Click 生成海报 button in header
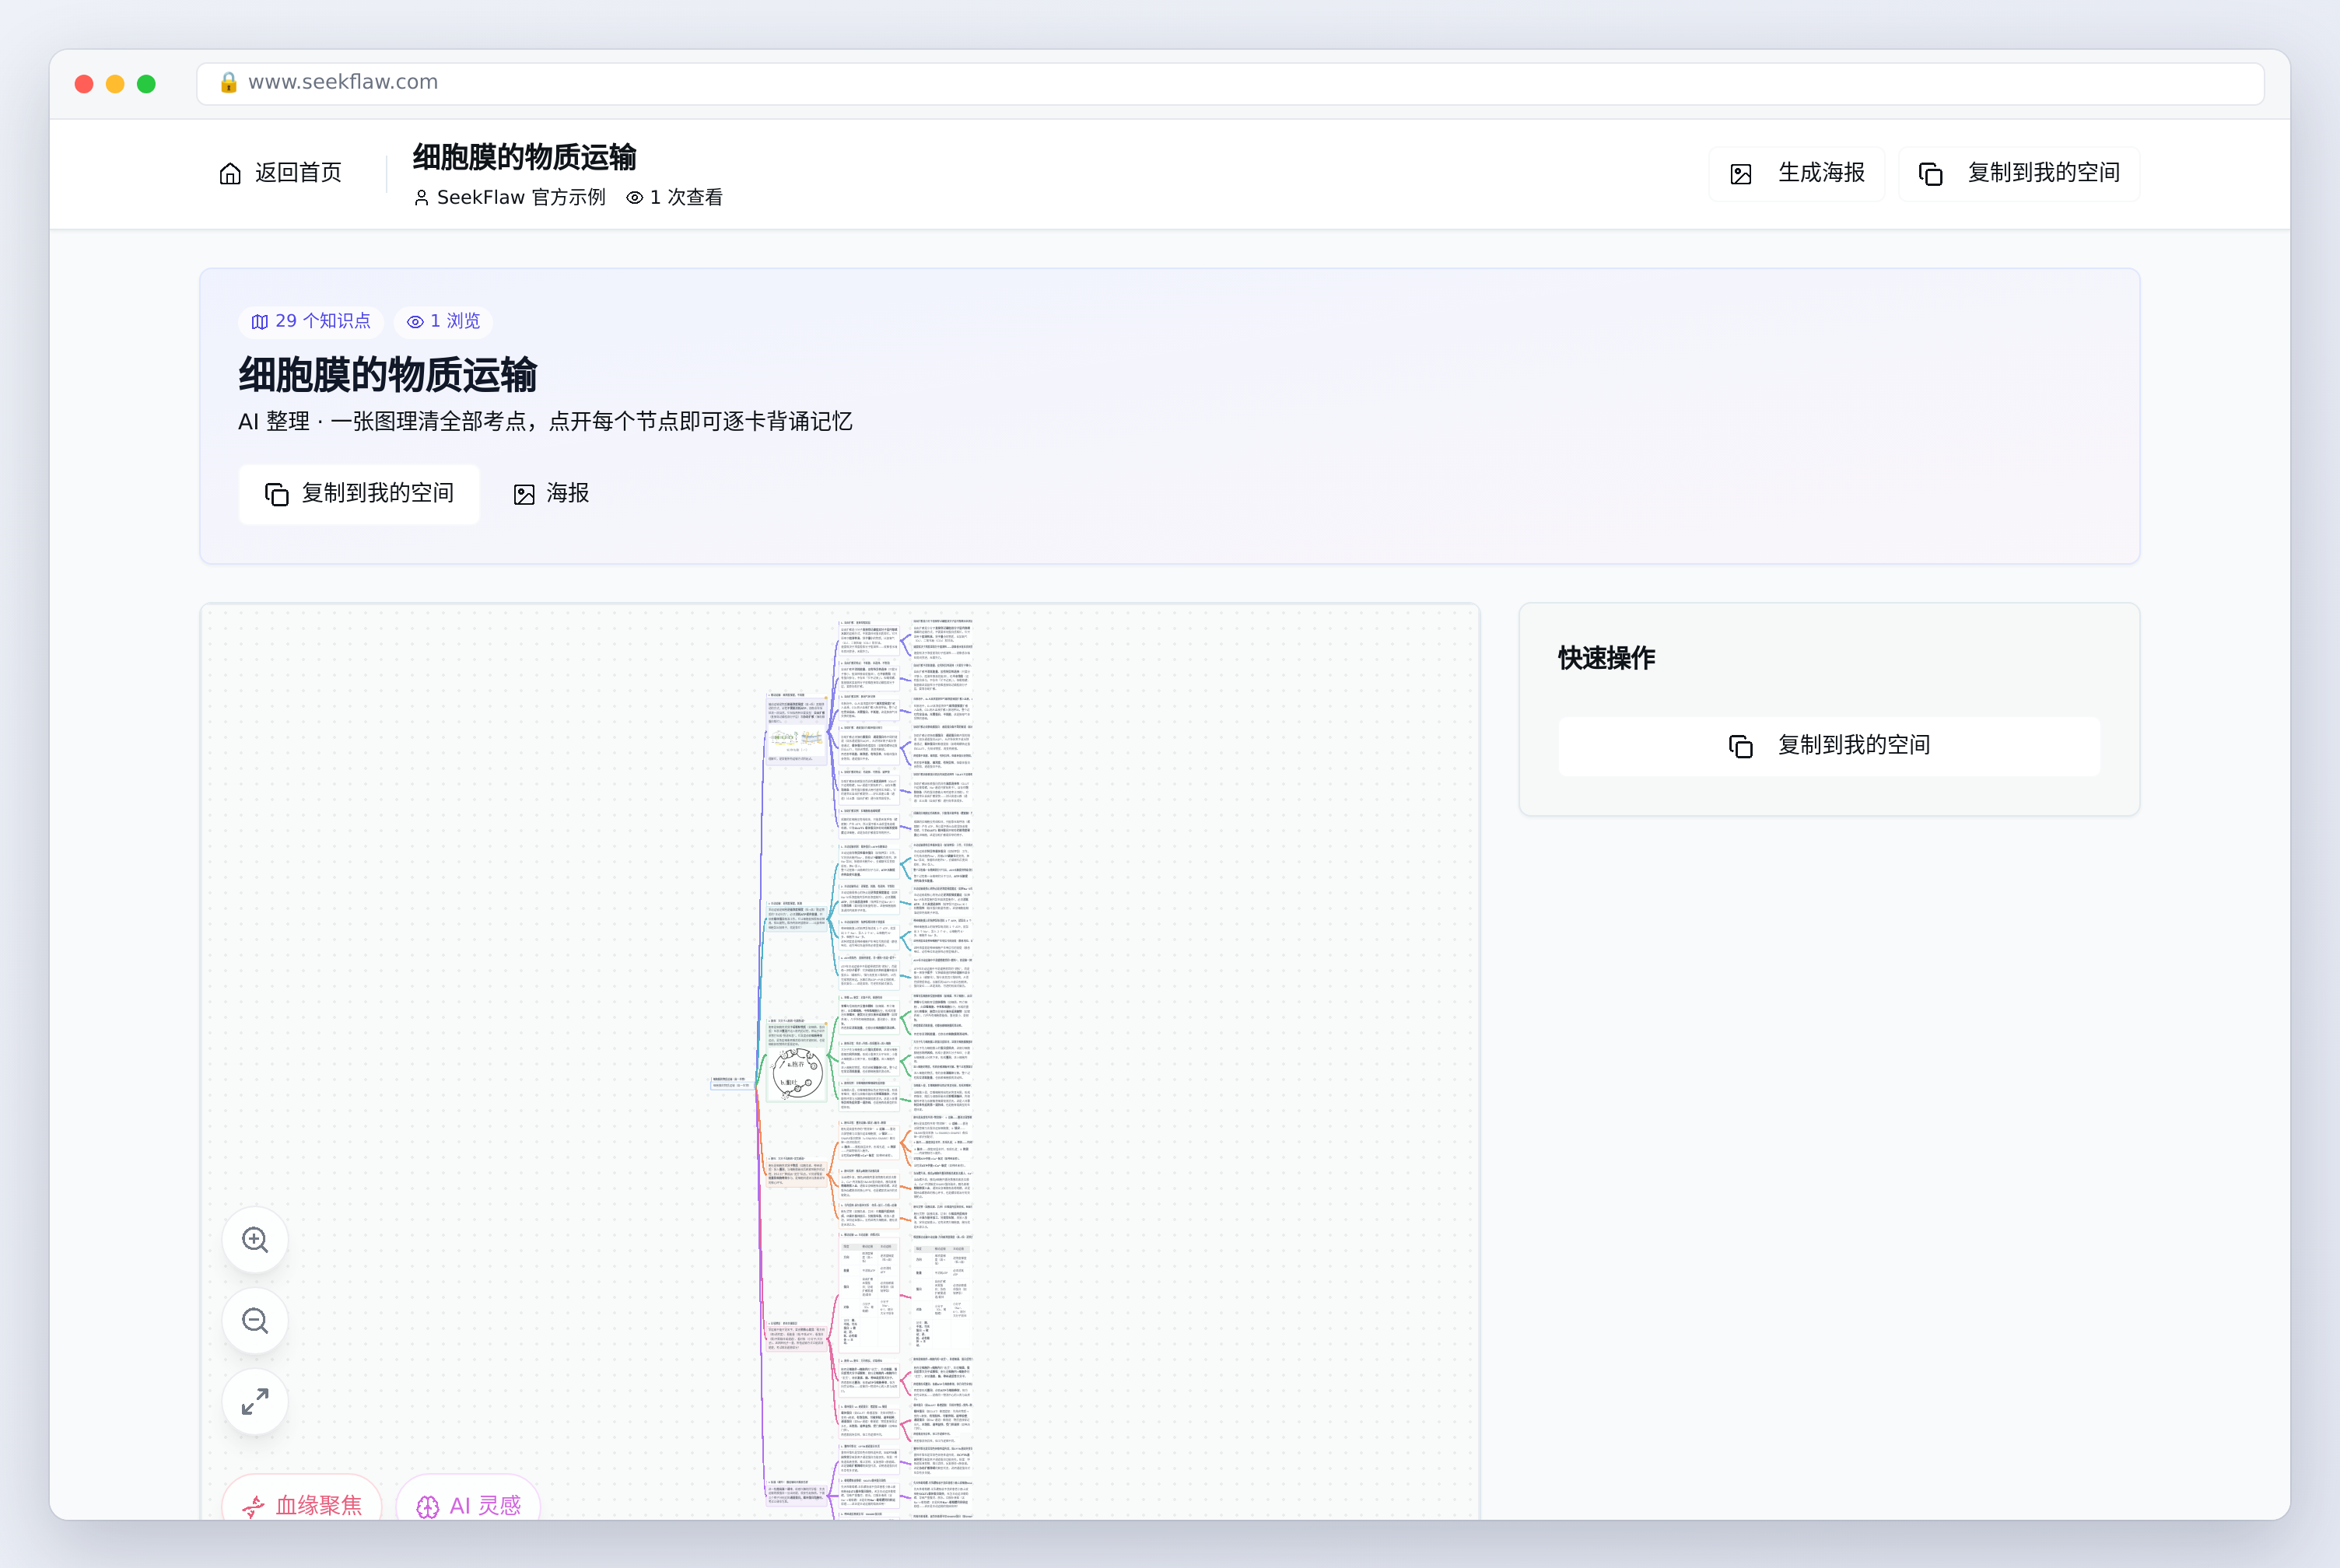The image size is (2340, 1568). [x=1797, y=173]
